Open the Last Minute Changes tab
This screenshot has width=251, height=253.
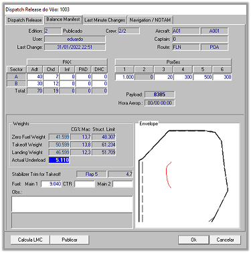(104, 20)
